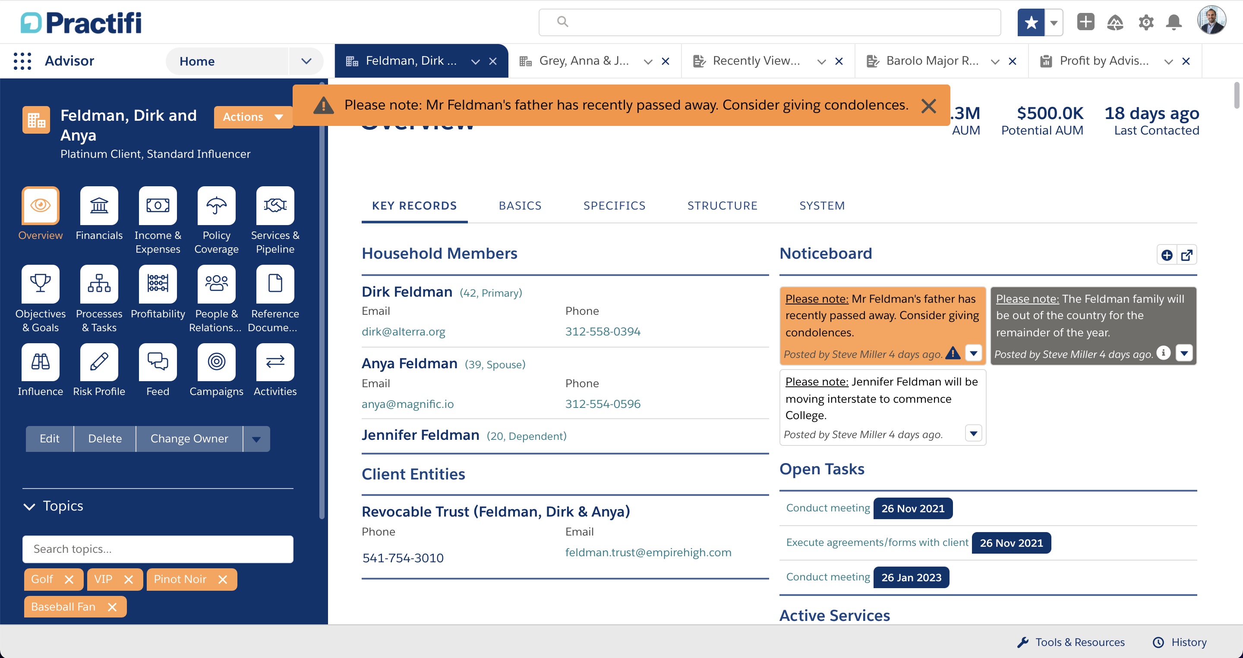This screenshot has height=658, width=1243.
Task: Open the Overview eye icon
Action: (x=41, y=205)
